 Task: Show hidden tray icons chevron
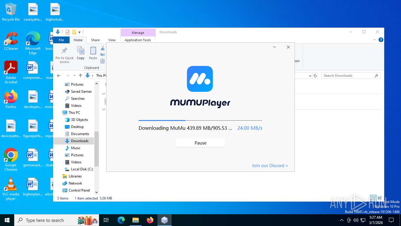pyautogui.click(x=342, y=220)
